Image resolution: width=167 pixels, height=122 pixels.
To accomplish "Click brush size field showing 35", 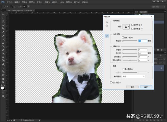I will click(x=25, y=7).
